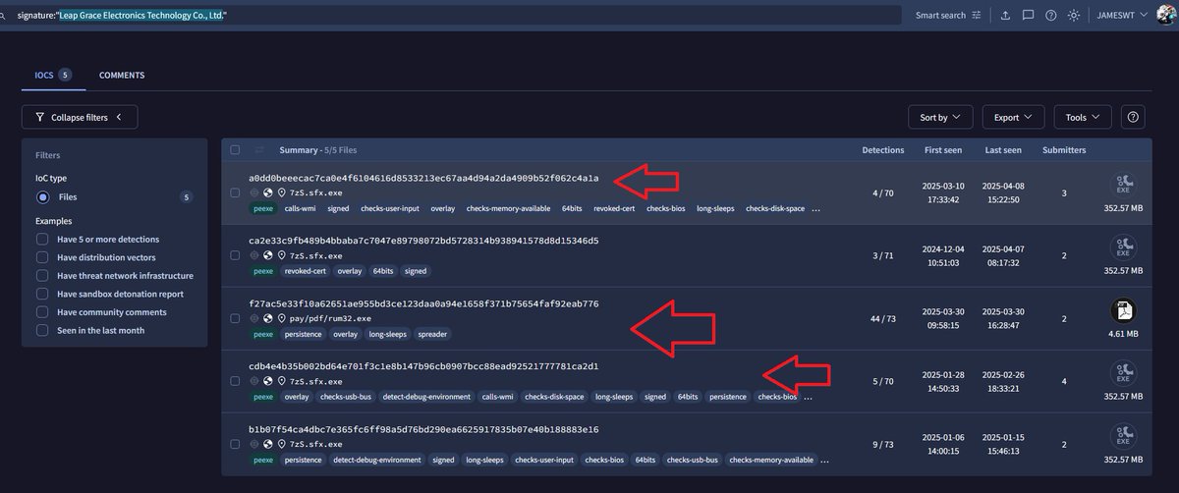The image size is (1179, 493).
Task: Select checkbox for ca2e33c9 hash row
Action: point(235,256)
